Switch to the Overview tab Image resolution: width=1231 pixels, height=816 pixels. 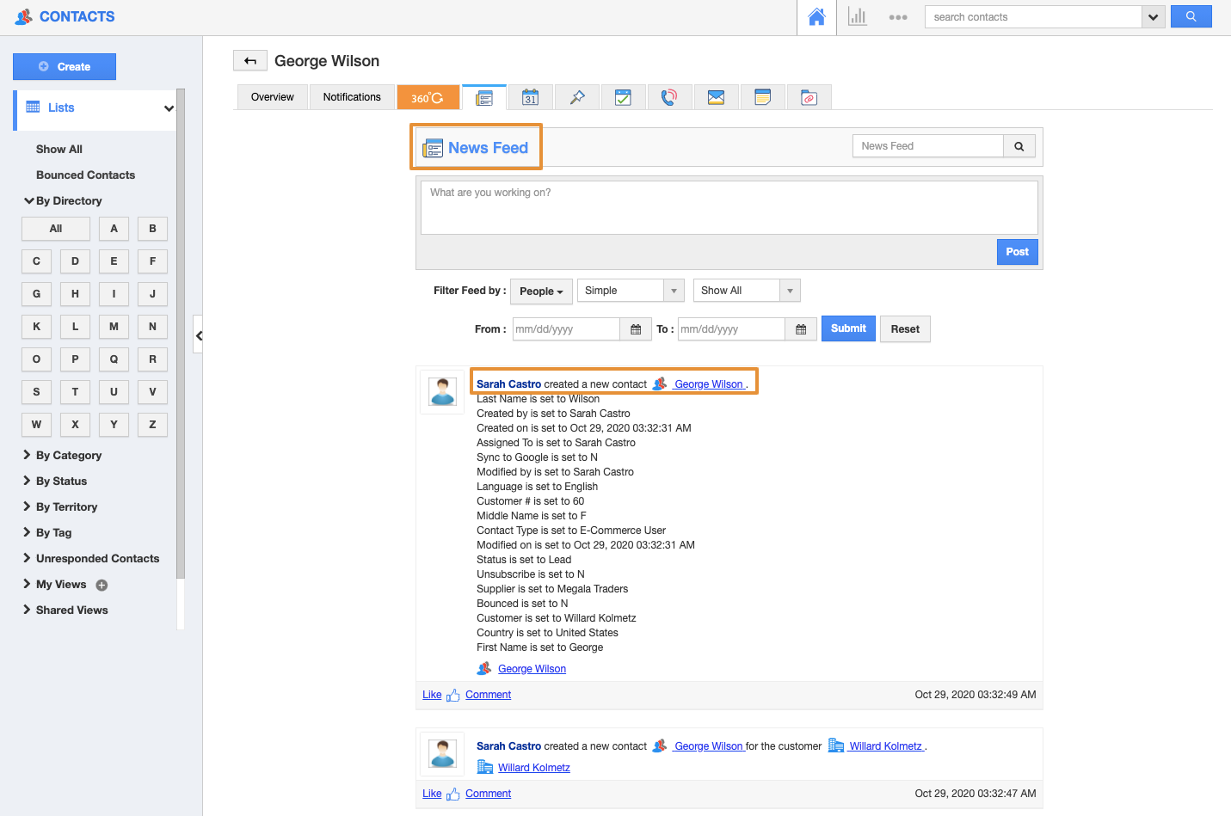(272, 97)
